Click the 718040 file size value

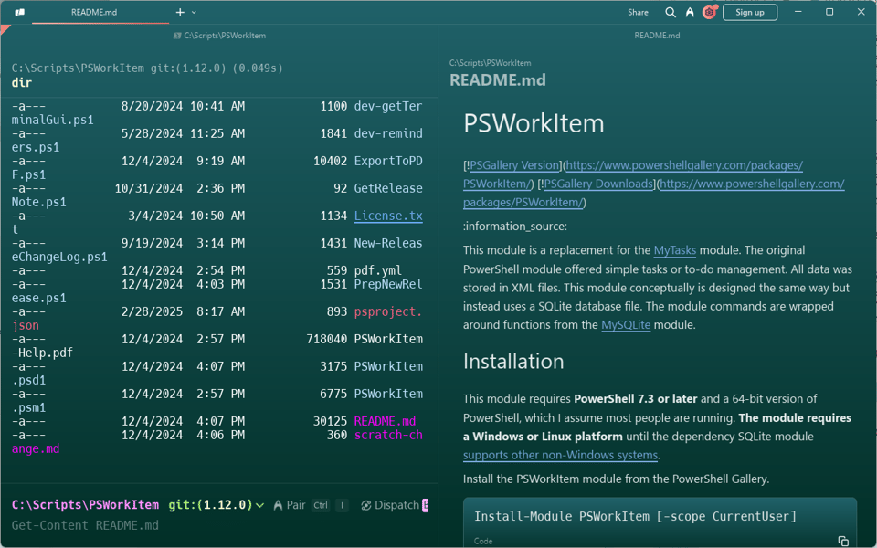(327, 339)
